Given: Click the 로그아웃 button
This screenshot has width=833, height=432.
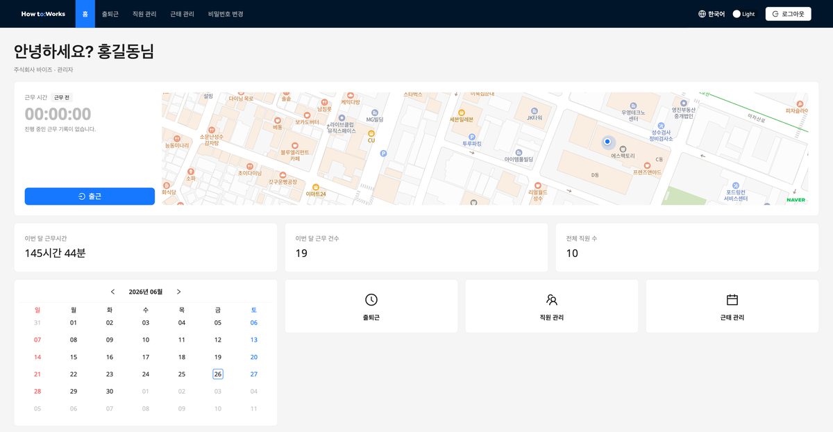Looking at the screenshot, I should coord(788,14).
